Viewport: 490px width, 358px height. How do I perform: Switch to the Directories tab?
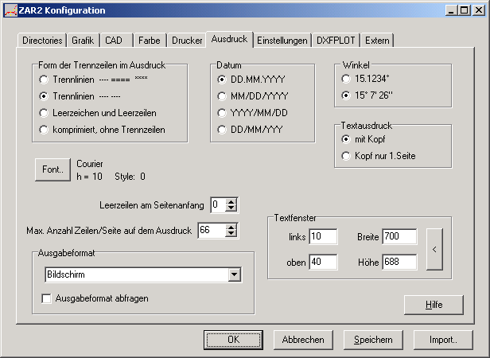coord(43,40)
